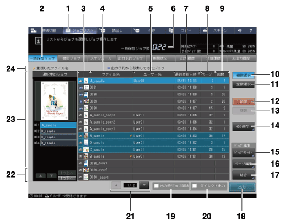285x220 pixels.
Task: Click the information 'i' icon
Action: click(x=38, y=41)
